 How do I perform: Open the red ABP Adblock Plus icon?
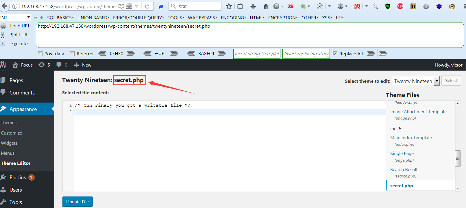pyautogui.click(x=400, y=6)
